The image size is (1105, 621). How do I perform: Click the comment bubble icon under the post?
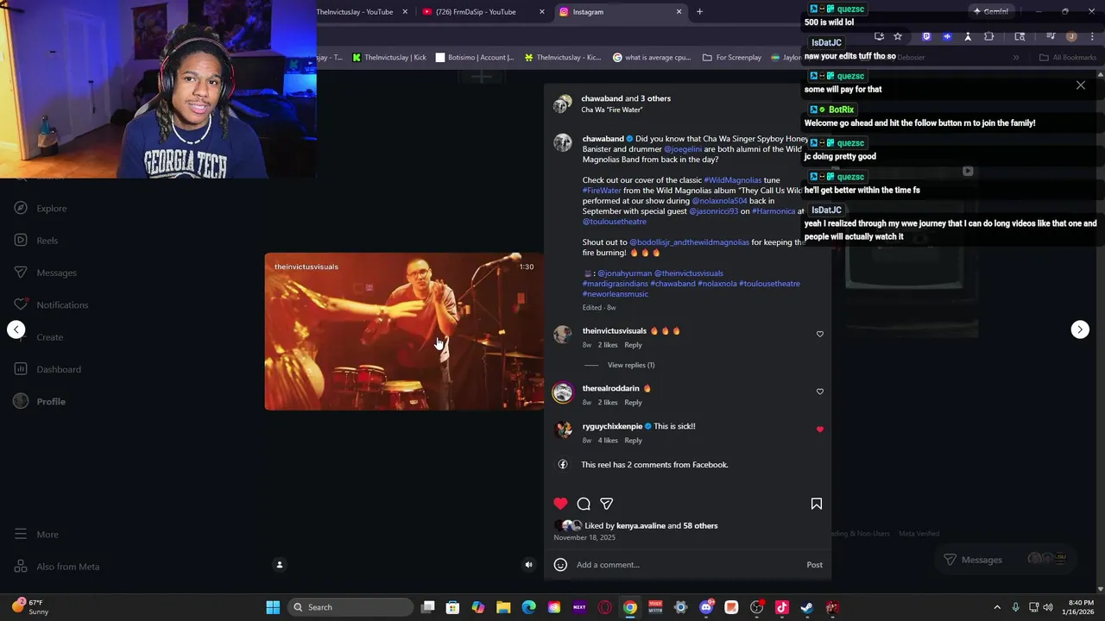pos(584,504)
